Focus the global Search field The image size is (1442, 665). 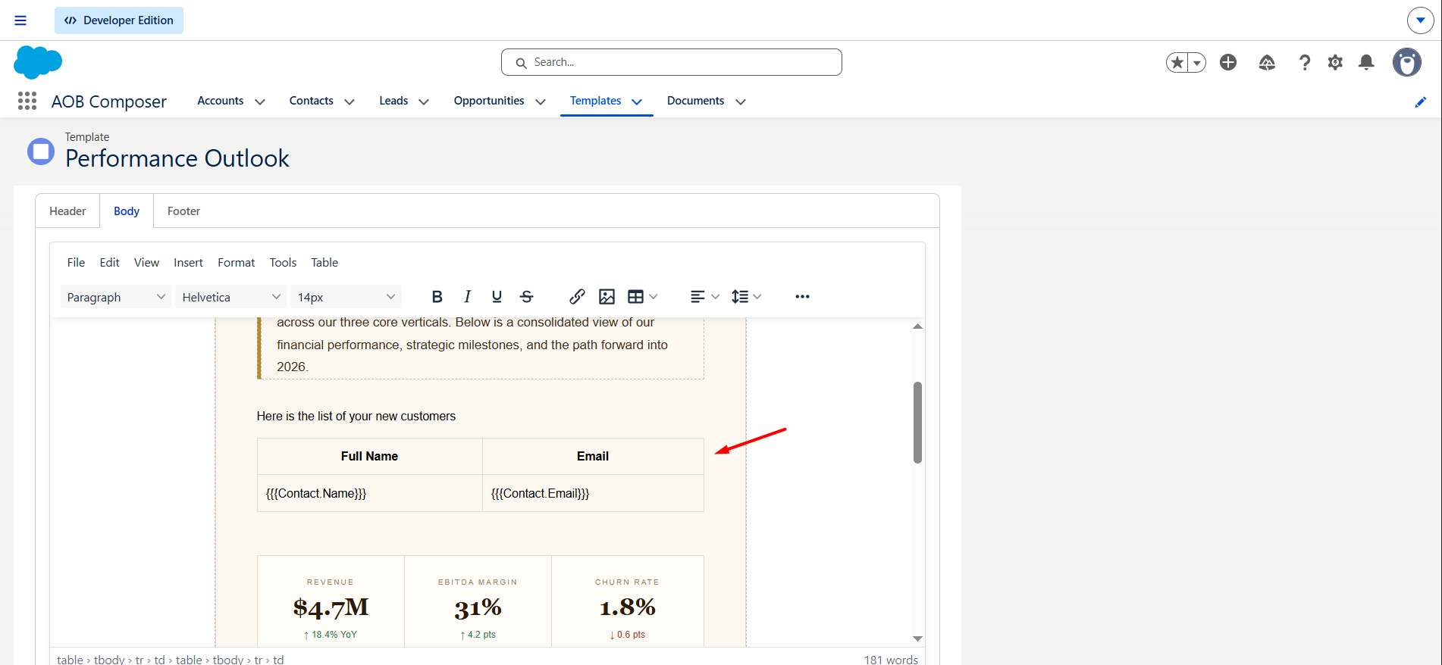point(672,62)
